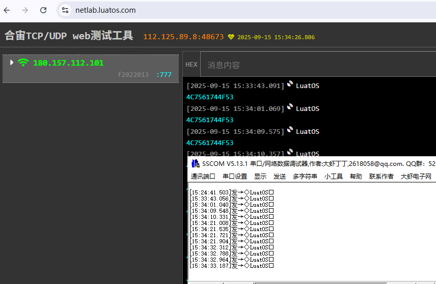The height and width of the screenshot is (284, 436).
Task: Open site information icon beside the URL
Action: tap(65, 10)
